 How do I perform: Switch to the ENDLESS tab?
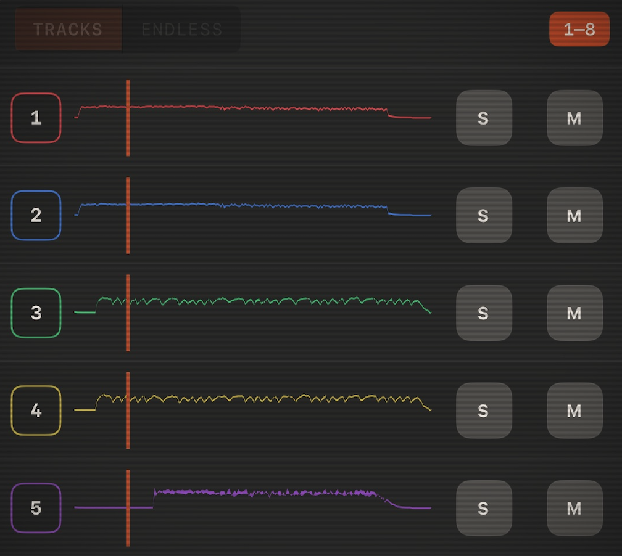(x=181, y=30)
